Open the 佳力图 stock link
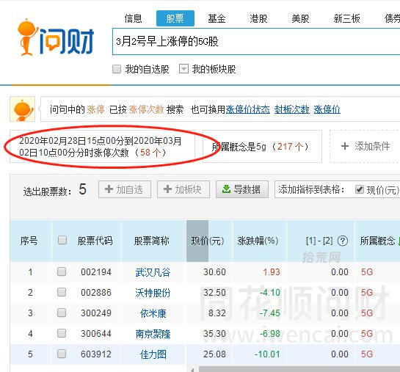Viewport: 400px width, 372px height. 153,354
